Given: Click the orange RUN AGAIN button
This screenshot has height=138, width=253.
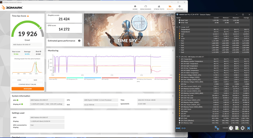Looking at the screenshot, I should (28, 89).
